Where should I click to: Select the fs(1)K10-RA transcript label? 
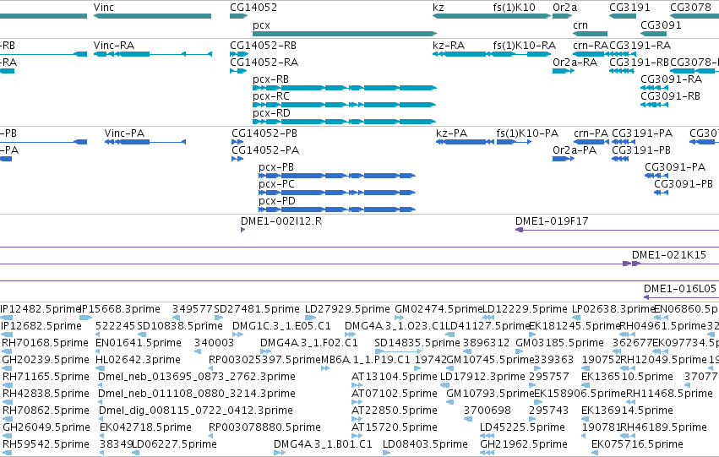pos(524,45)
